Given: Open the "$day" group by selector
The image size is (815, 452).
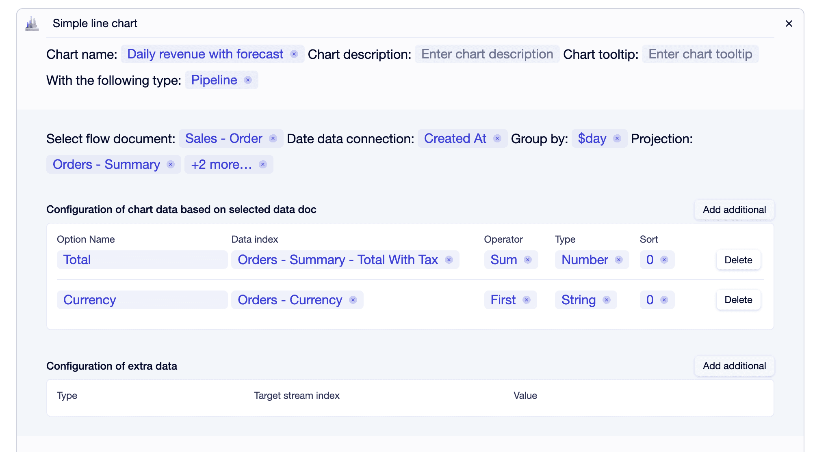Looking at the screenshot, I should point(592,138).
